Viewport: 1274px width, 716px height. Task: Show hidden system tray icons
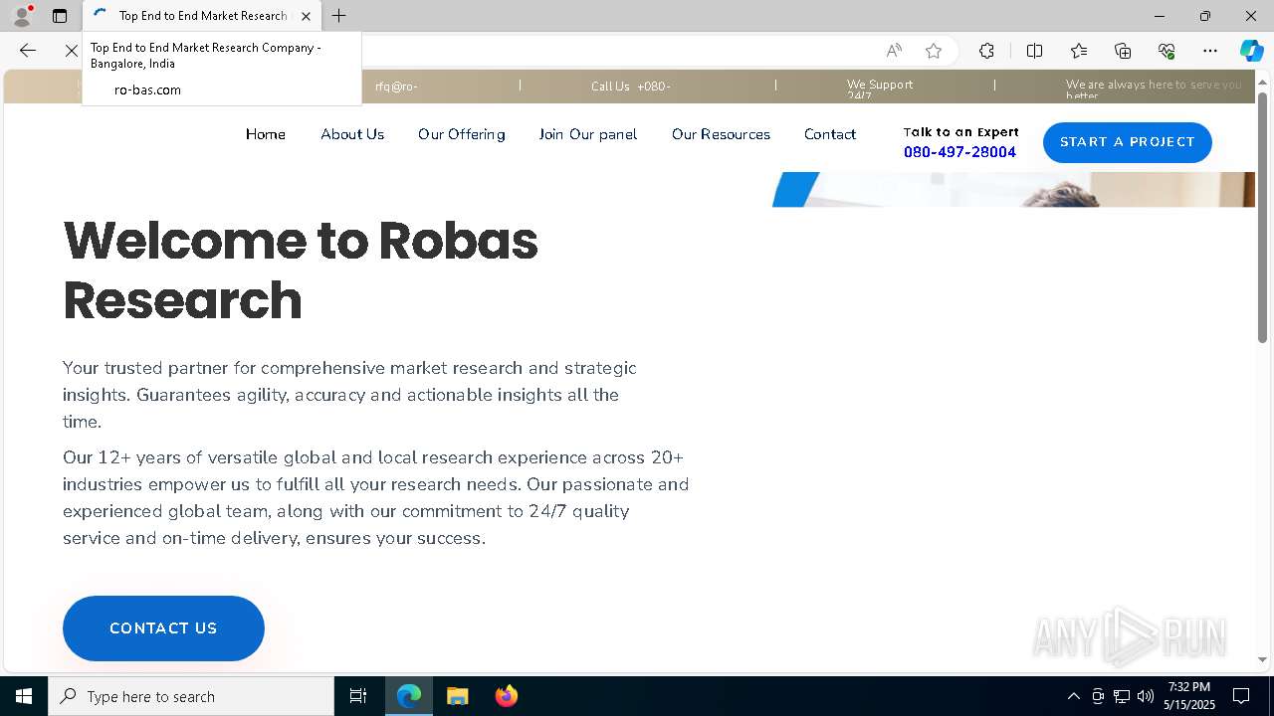coord(1073,696)
